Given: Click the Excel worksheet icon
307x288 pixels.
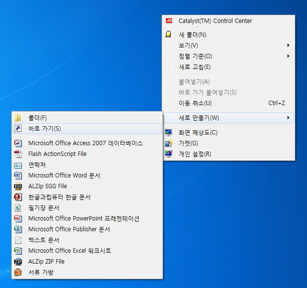Looking at the screenshot, I should click(x=18, y=250).
